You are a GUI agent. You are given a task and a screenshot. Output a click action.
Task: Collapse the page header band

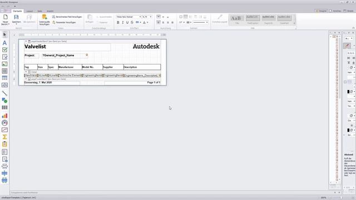(26, 41)
